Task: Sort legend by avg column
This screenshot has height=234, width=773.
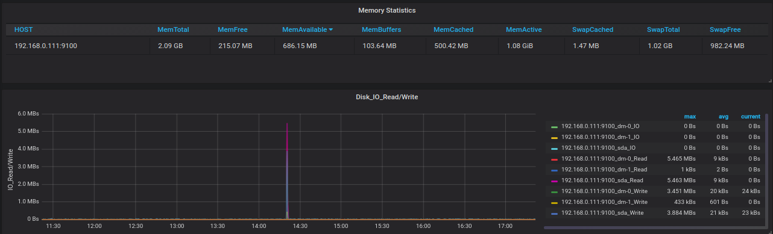Action: pyautogui.click(x=724, y=117)
